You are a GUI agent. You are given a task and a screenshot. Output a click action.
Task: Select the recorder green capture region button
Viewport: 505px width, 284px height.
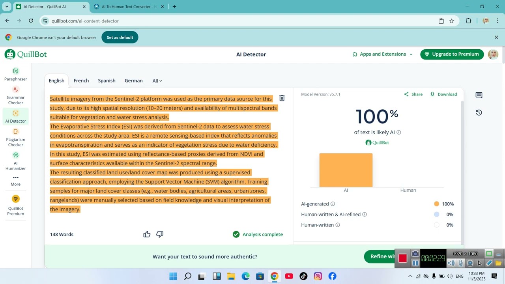pos(489,254)
